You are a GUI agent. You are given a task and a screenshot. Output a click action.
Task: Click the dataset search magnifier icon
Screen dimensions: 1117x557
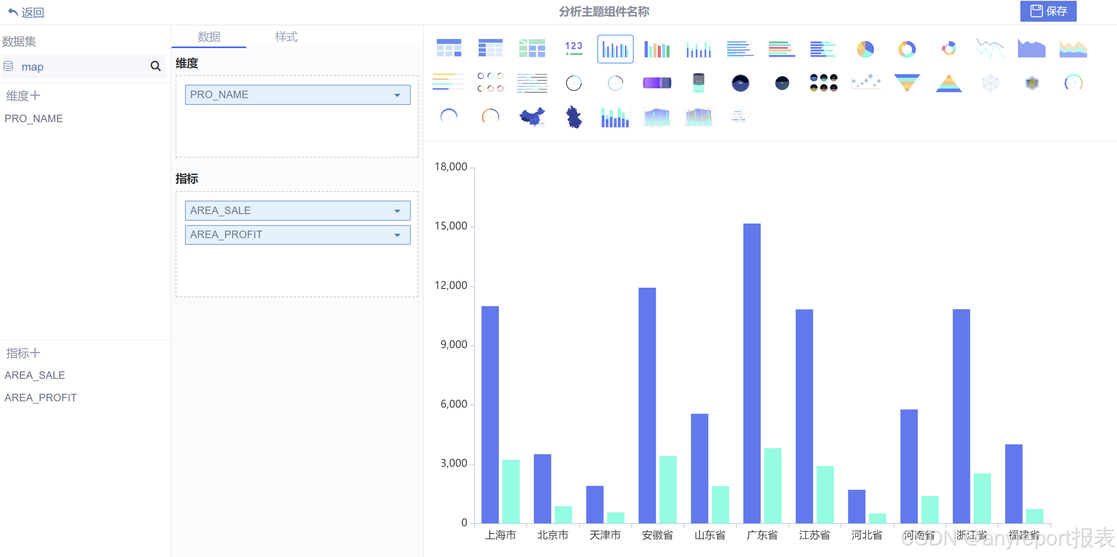pyautogui.click(x=155, y=66)
